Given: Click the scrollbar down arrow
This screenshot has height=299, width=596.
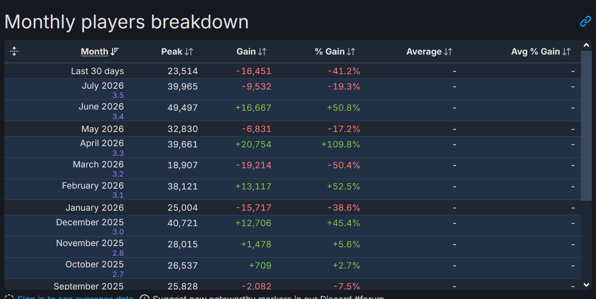Looking at the screenshot, I should 586,285.
